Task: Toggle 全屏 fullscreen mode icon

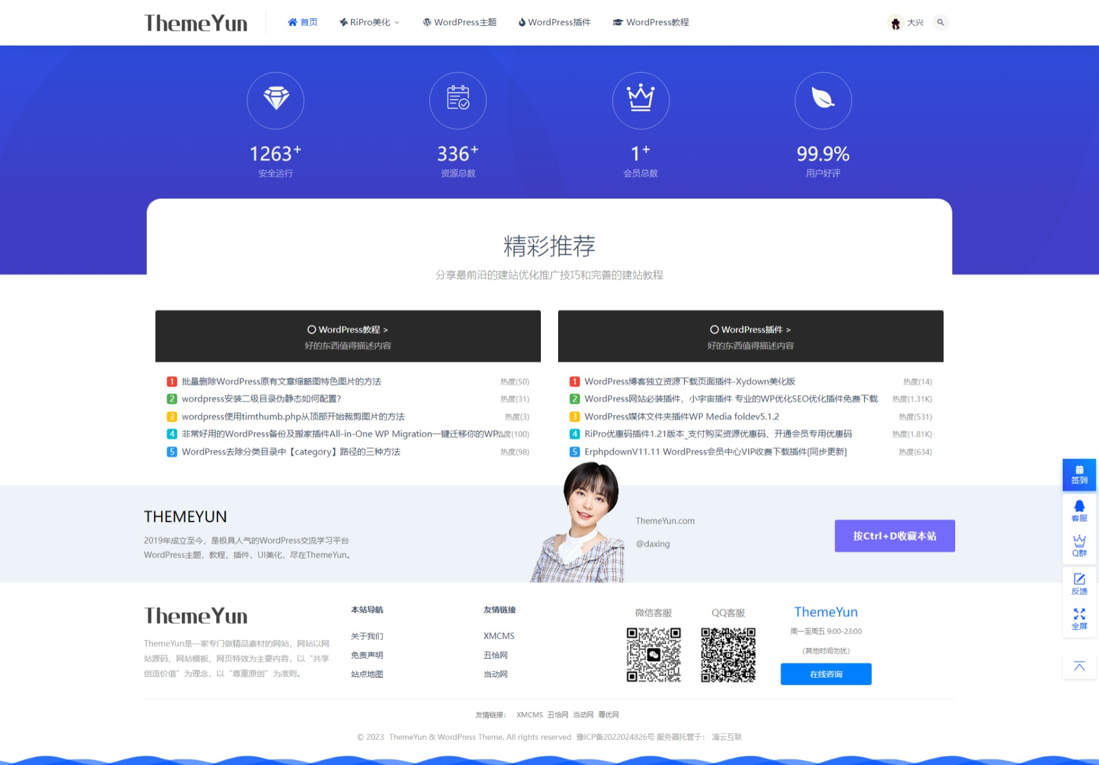Action: 1079,619
